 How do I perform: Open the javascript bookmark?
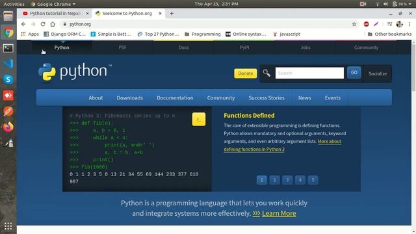287,34
